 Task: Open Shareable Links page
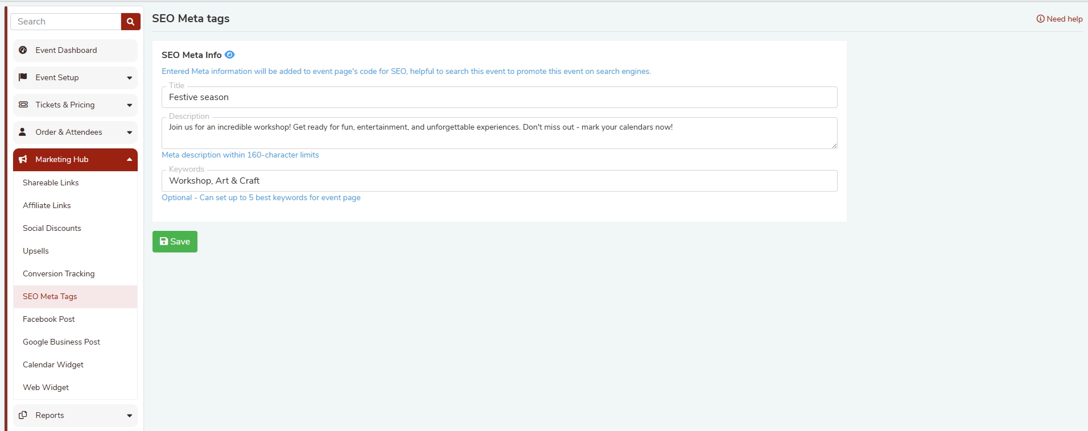coord(75,183)
